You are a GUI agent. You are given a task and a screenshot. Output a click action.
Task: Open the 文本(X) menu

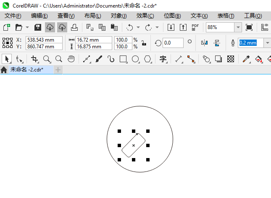click(199, 16)
